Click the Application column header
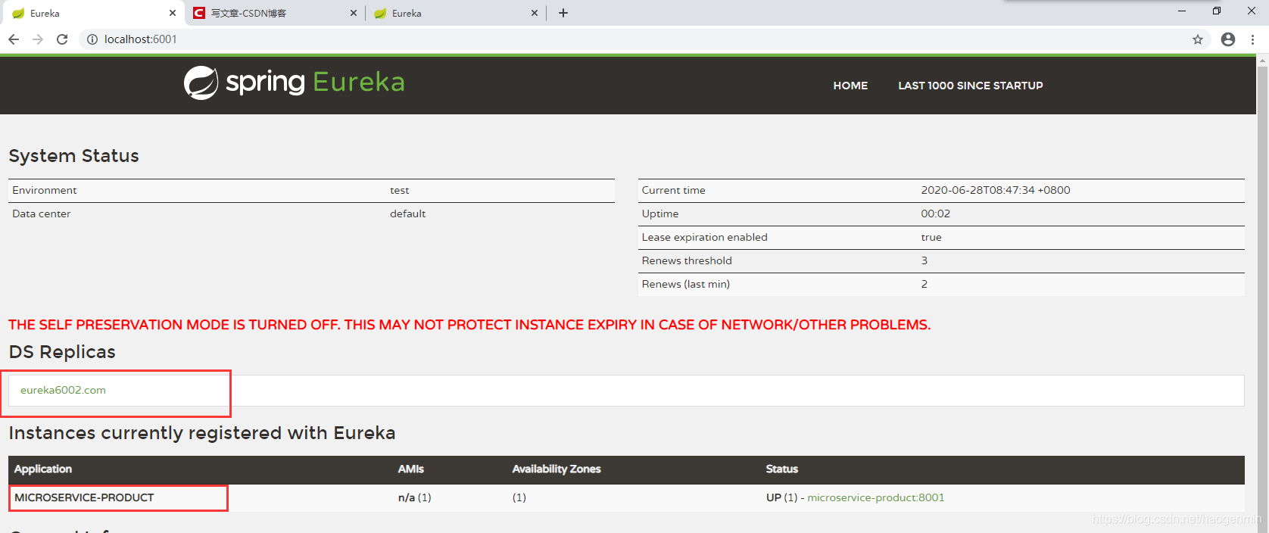 (43, 469)
